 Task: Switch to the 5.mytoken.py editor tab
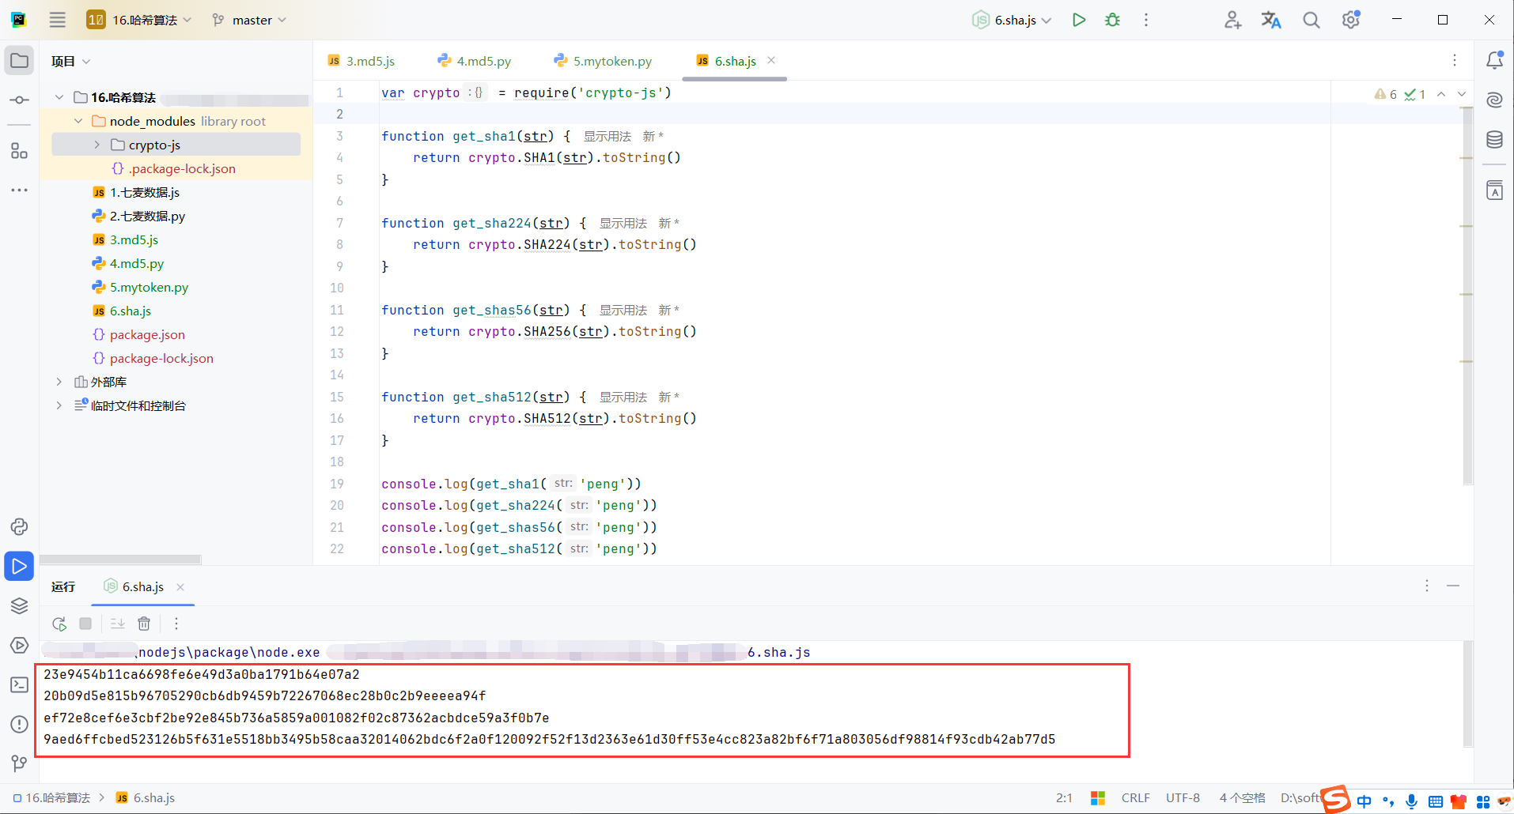coord(604,61)
